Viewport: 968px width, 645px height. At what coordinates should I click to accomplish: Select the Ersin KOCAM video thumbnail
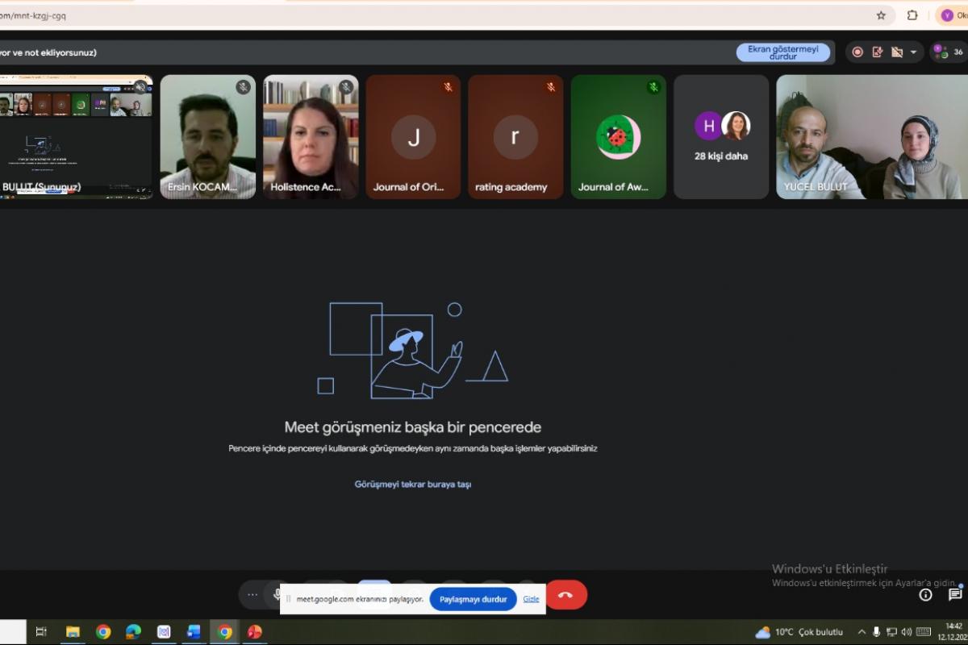click(x=207, y=137)
